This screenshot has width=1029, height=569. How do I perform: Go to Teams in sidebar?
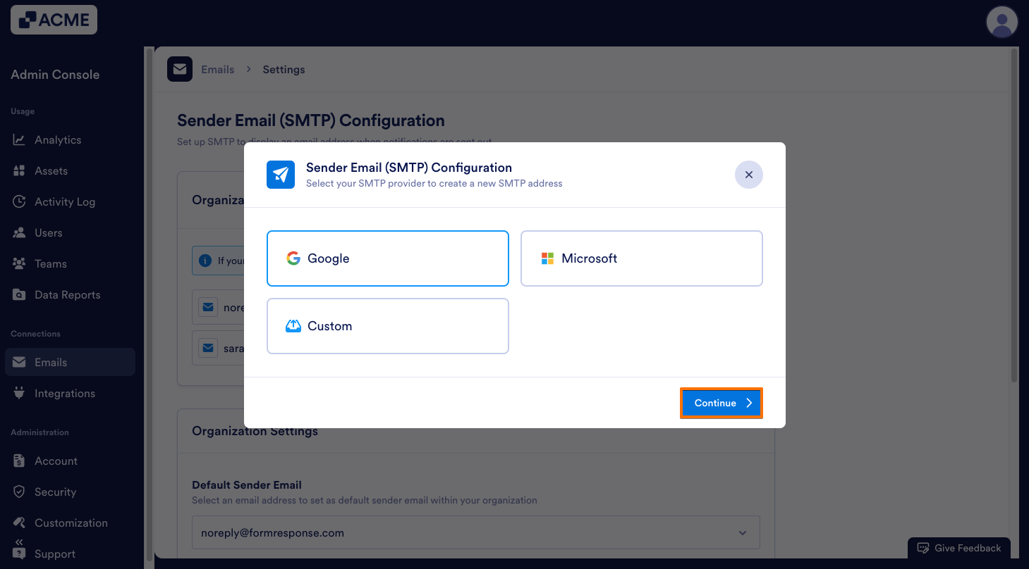(50, 263)
